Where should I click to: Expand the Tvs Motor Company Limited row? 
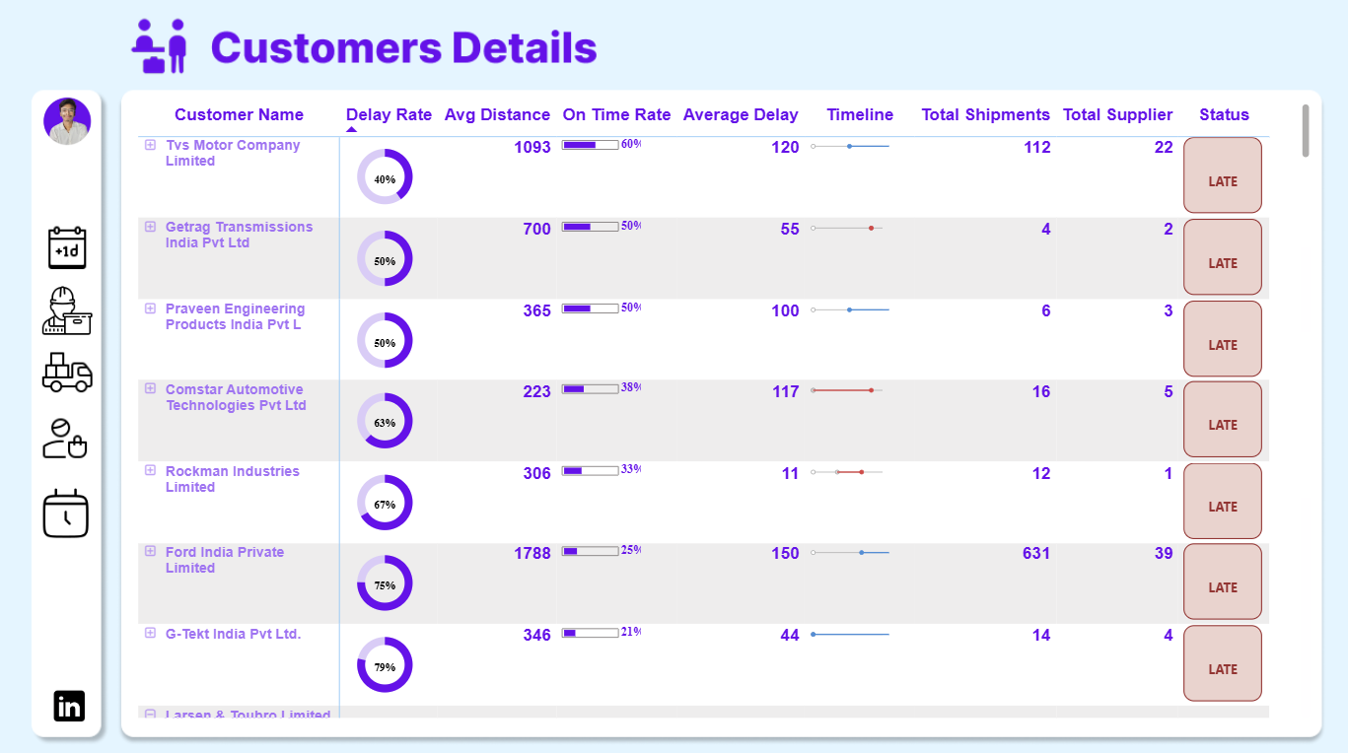point(150,145)
